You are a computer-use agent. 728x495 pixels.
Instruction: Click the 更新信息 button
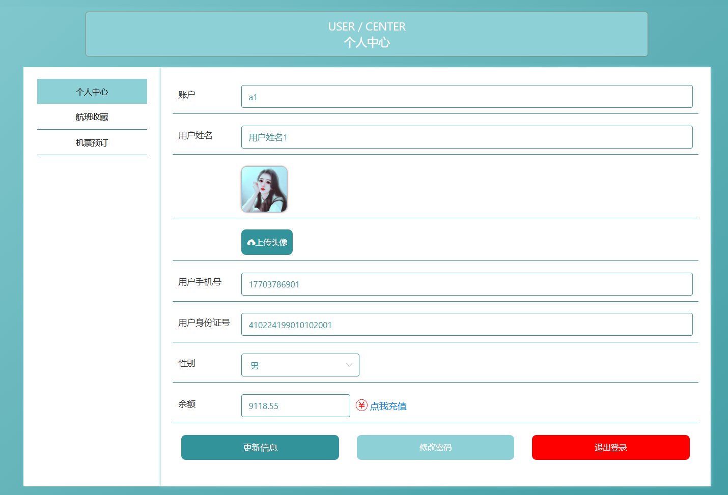[x=260, y=448]
